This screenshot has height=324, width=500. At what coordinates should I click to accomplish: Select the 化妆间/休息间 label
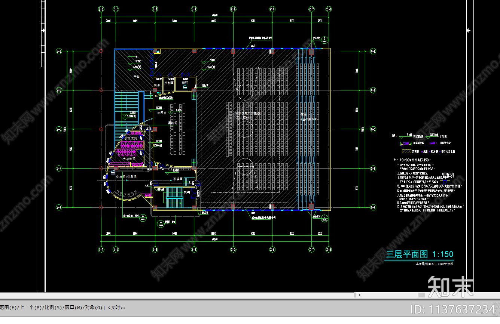click(127, 176)
